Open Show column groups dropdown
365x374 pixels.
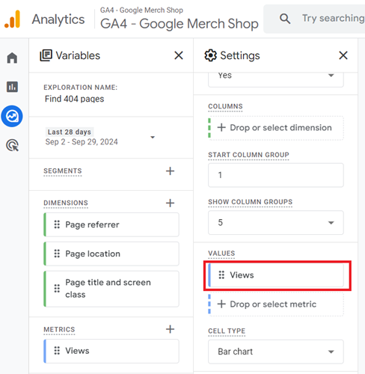tap(276, 222)
